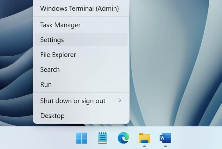
Task: Click File Explorer menu entry
Action: click(81, 54)
